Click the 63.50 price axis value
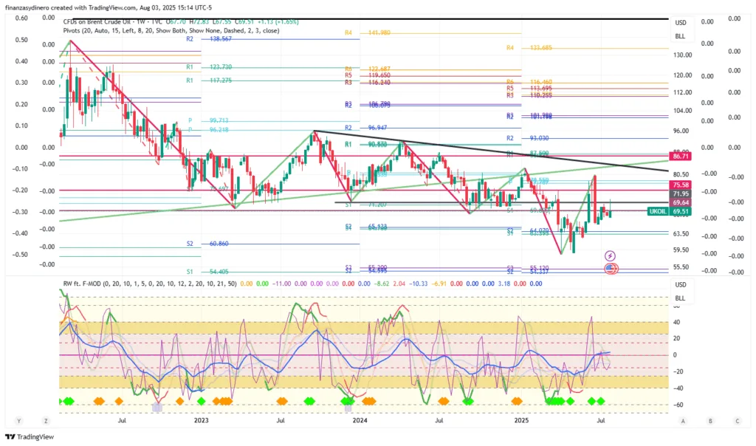This screenshot has height=446, width=756. pyautogui.click(x=681, y=234)
